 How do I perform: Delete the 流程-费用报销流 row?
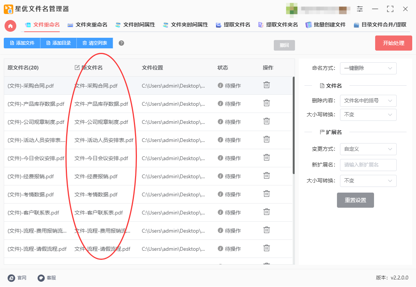pyautogui.click(x=266, y=230)
